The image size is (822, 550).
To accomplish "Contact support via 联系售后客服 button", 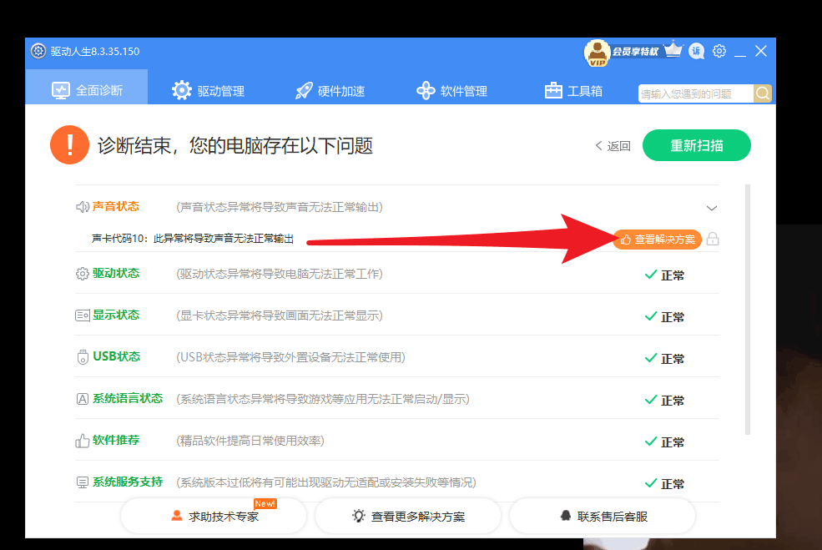I will 603,516.
